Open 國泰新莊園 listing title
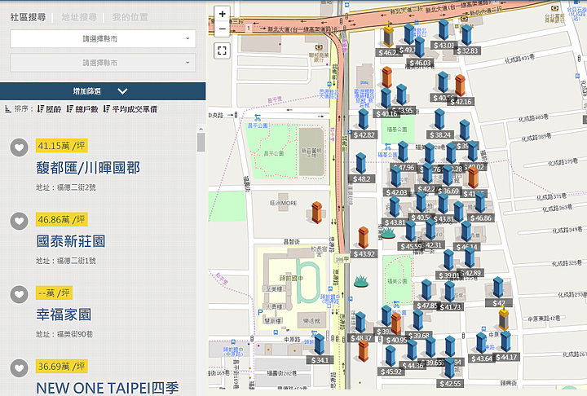587x396 pixels. (71, 241)
